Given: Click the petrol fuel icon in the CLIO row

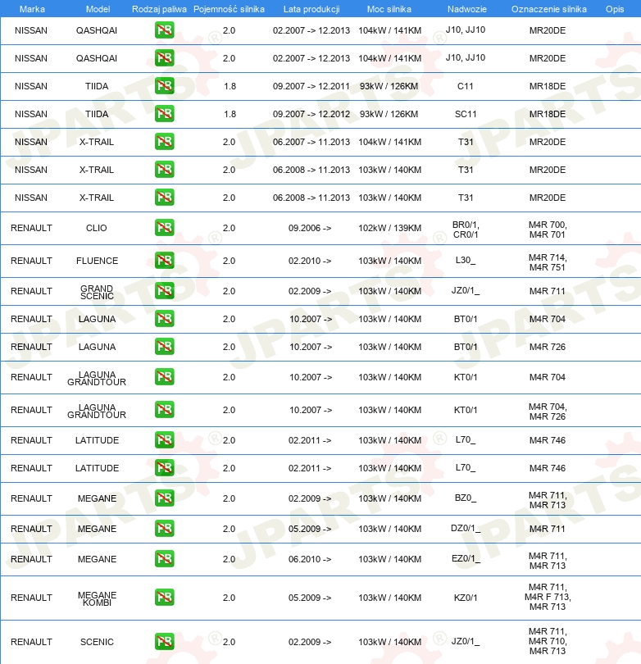Looking at the screenshot, I should pos(164,228).
